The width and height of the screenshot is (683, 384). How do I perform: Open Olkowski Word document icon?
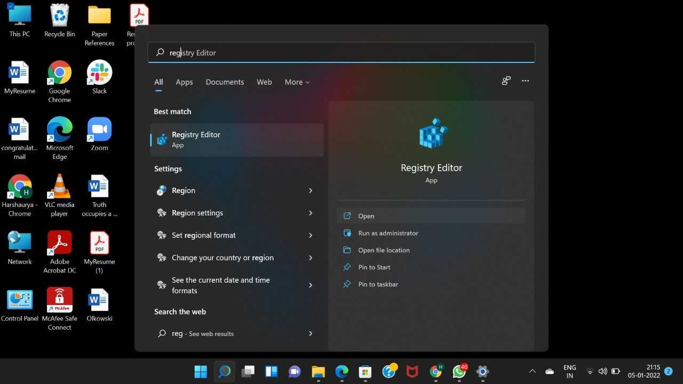pos(99,306)
